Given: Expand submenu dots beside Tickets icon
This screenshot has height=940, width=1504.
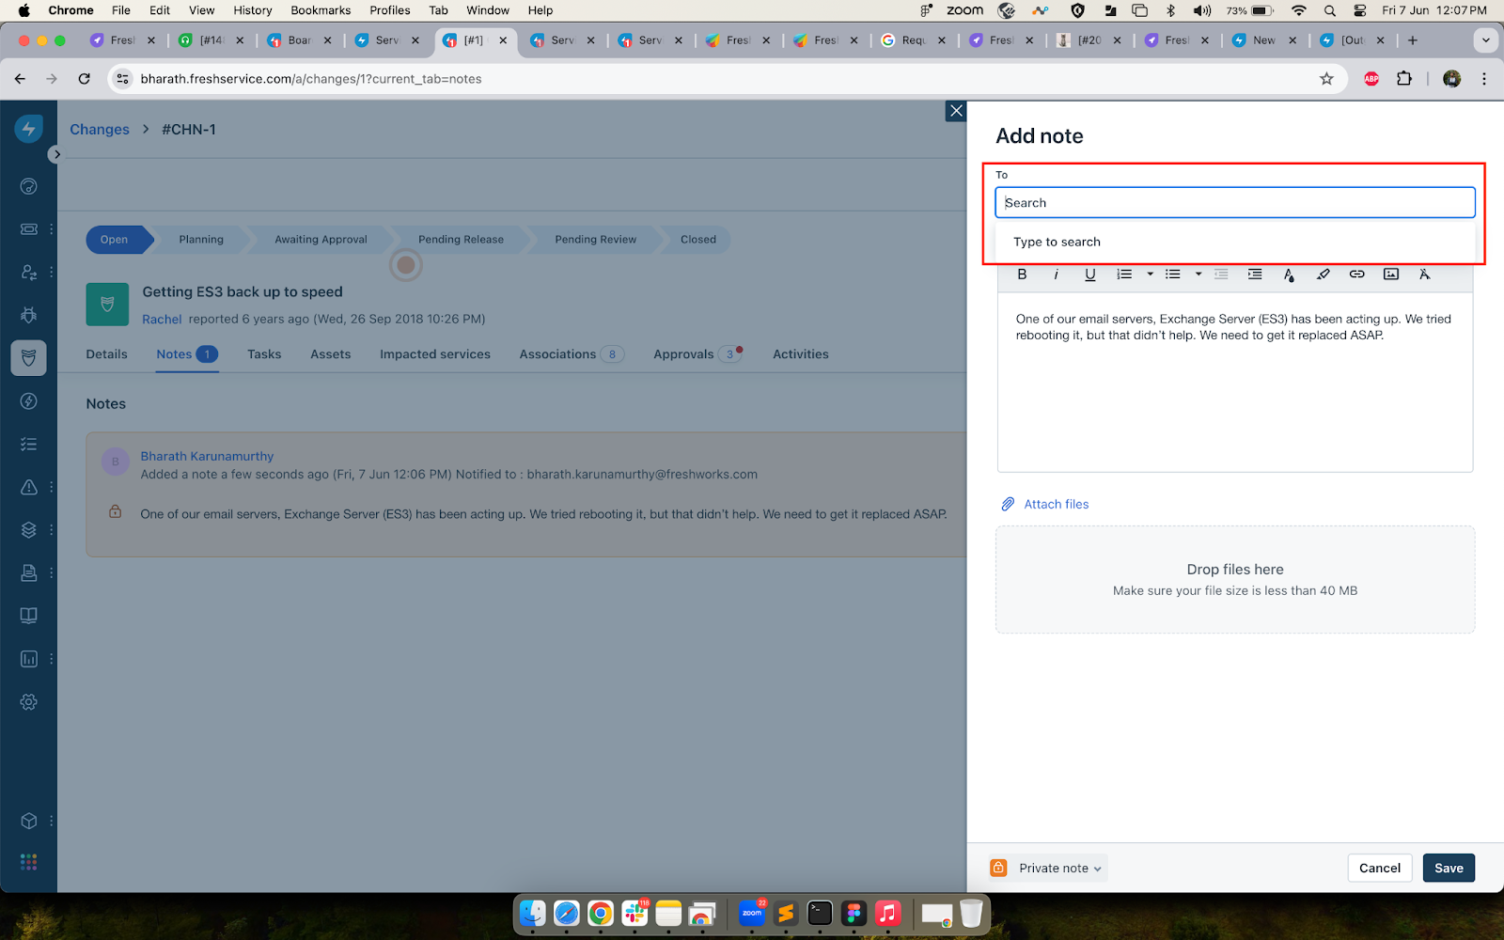Looking at the screenshot, I should point(52,229).
